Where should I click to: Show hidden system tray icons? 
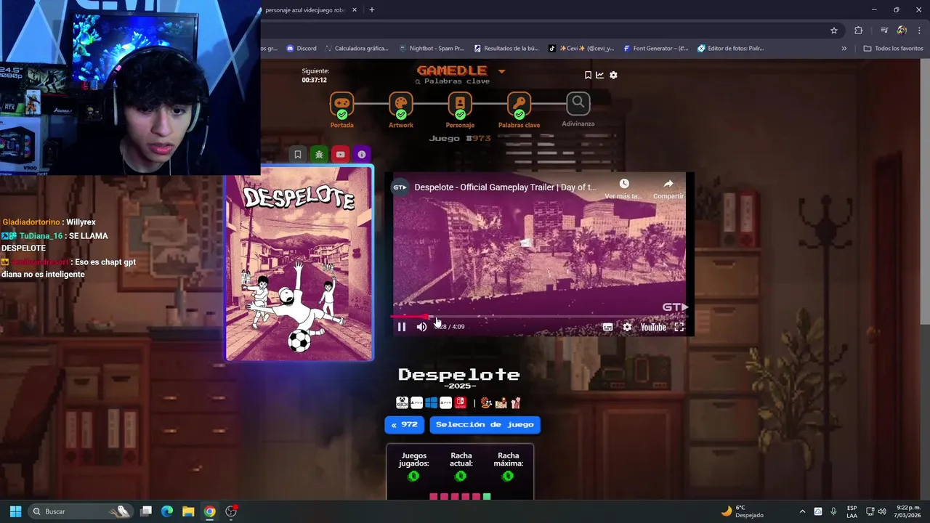point(802,511)
